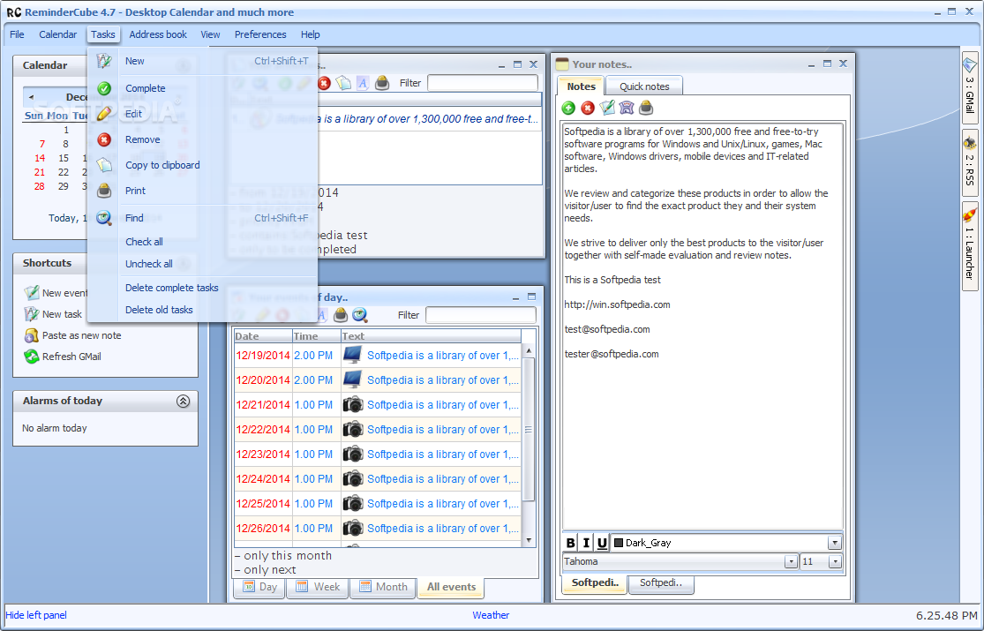
Task: Go to previous month in calendar
Action: tap(32, 97)
